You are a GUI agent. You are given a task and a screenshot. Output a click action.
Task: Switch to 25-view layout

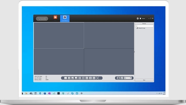click(87, 78)
